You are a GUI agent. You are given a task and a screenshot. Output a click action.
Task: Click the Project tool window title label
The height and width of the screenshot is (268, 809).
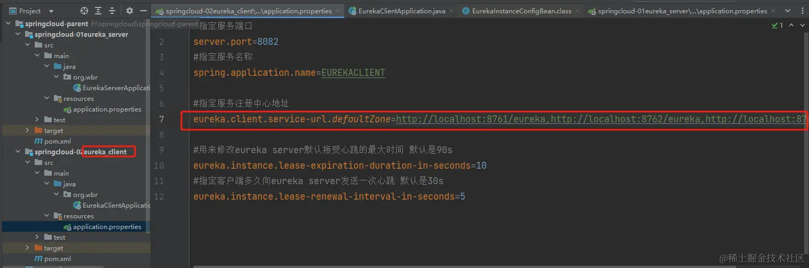coord(30,11)
